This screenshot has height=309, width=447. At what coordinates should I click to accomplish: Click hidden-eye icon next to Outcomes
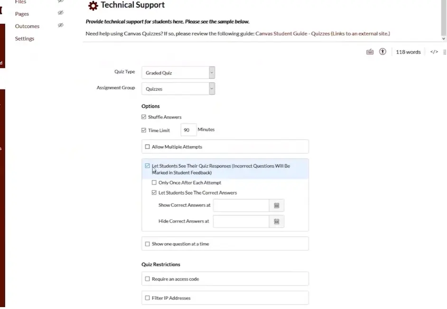coord(60,25)
